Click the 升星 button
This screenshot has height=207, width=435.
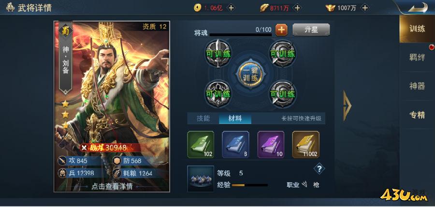[x=311, y=30]
